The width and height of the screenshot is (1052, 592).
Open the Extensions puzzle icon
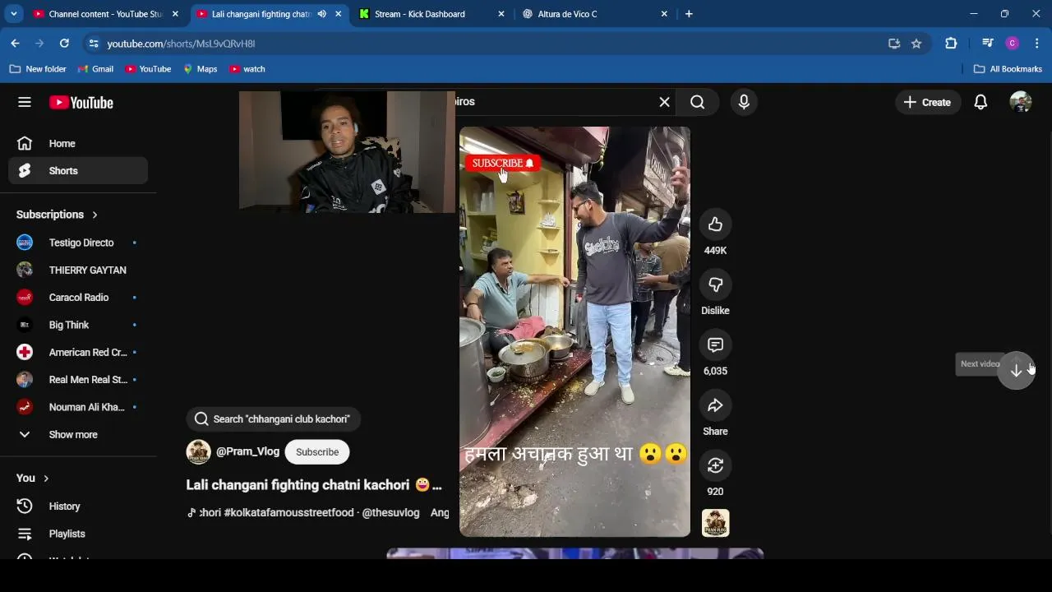click(x=951, y=44)
